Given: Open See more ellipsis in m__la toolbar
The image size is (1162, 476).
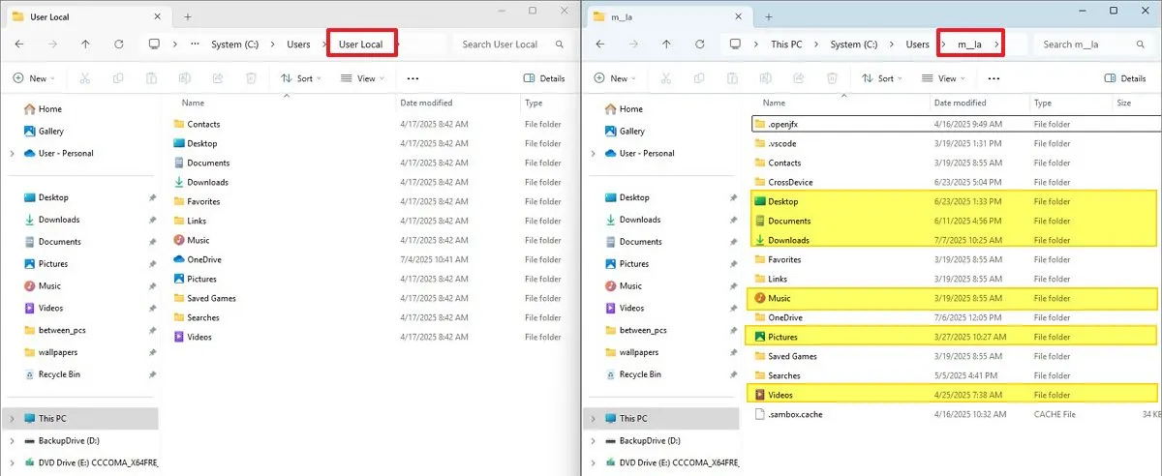Looking at the screenshot, I should coord(994,78).
